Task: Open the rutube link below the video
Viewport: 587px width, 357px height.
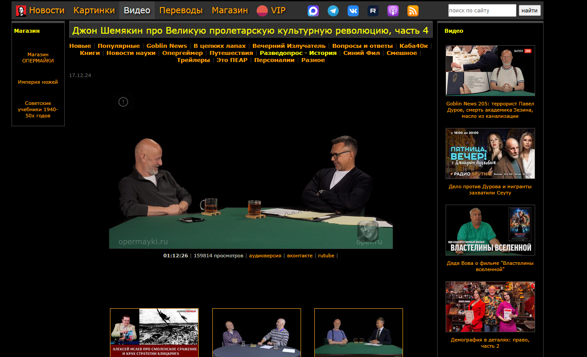Action: 326,256
